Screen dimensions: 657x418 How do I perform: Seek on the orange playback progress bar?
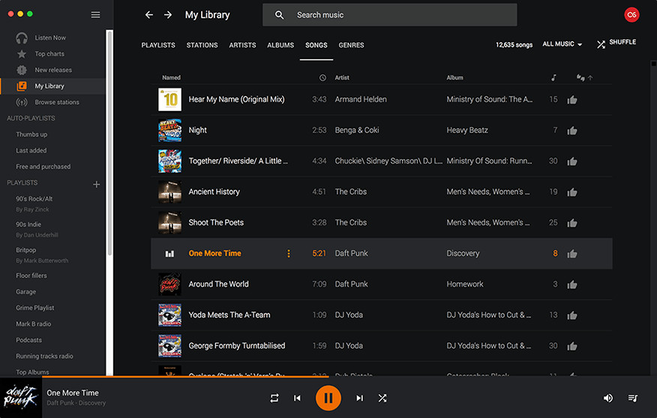185,377
